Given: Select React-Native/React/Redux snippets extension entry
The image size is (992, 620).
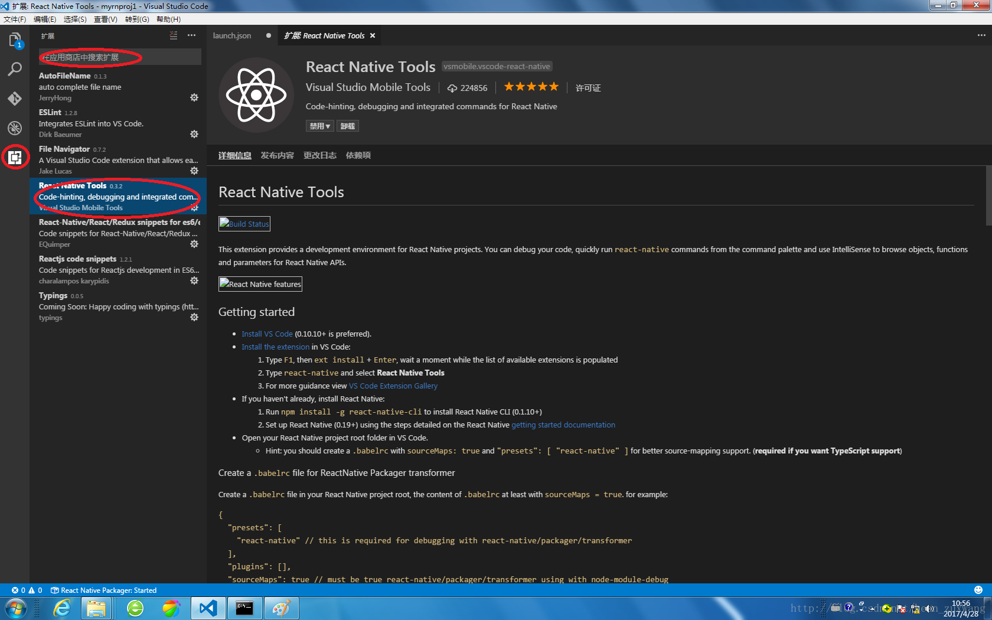Looking at the screenshot, I should click(118, 233).
